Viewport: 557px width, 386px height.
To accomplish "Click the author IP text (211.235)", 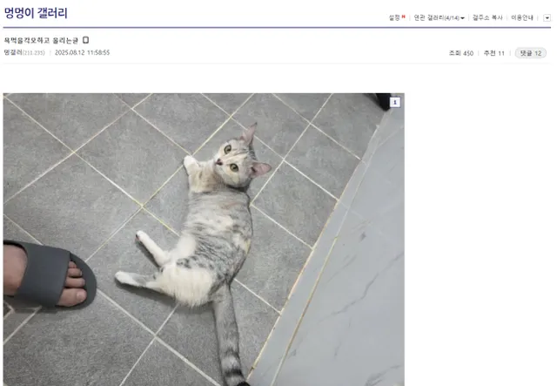I will (35, 52).
